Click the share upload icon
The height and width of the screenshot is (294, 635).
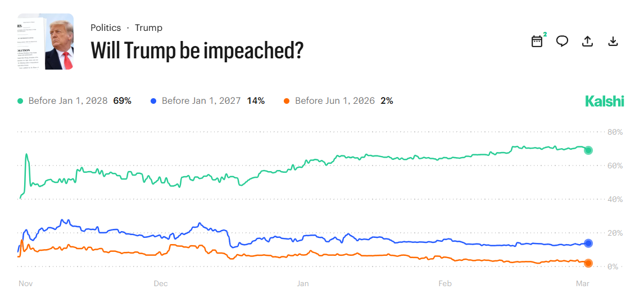point(588,42)
